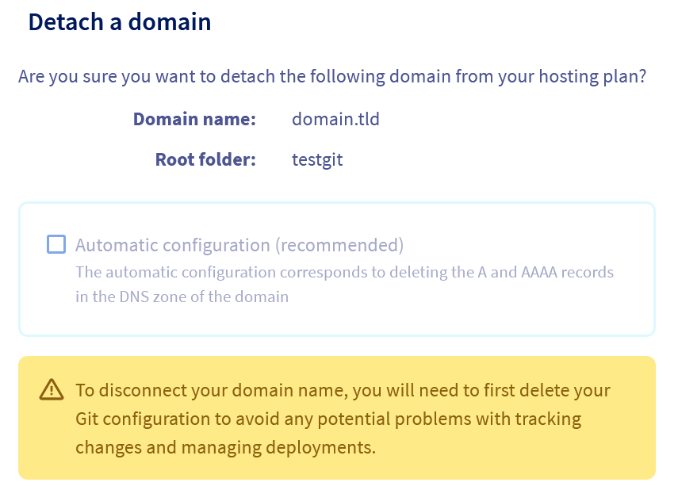Click the warning triangle icon

(x=51, y=389)
